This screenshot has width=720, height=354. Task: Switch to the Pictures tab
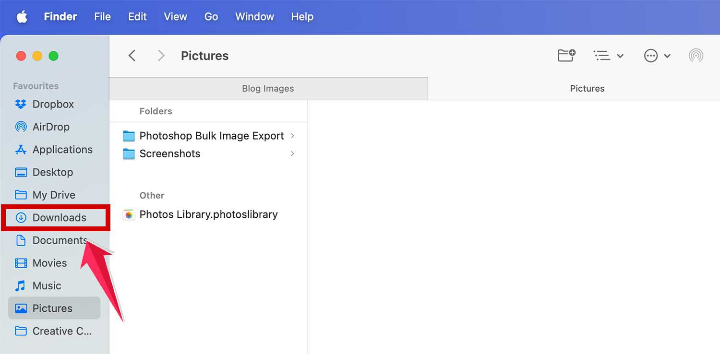(587, 89)
